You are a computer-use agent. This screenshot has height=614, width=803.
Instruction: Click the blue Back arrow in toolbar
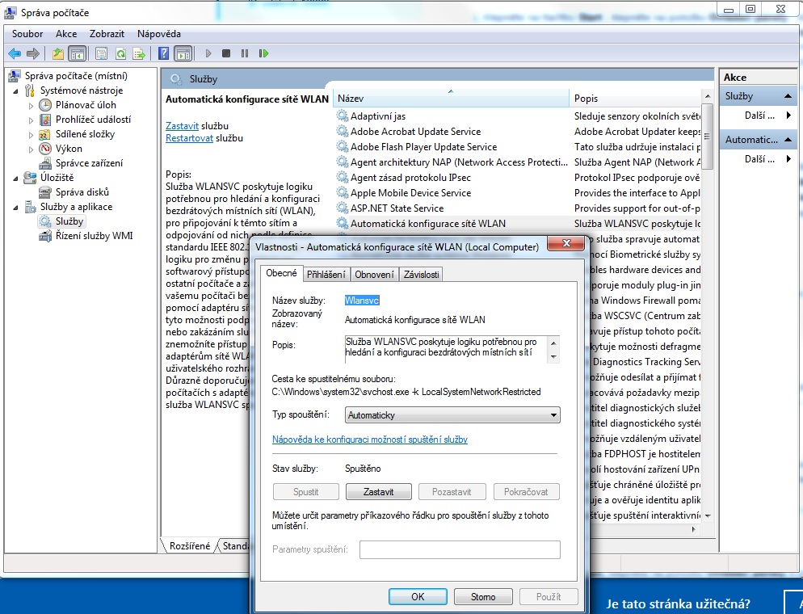click(x=15, y=53)
